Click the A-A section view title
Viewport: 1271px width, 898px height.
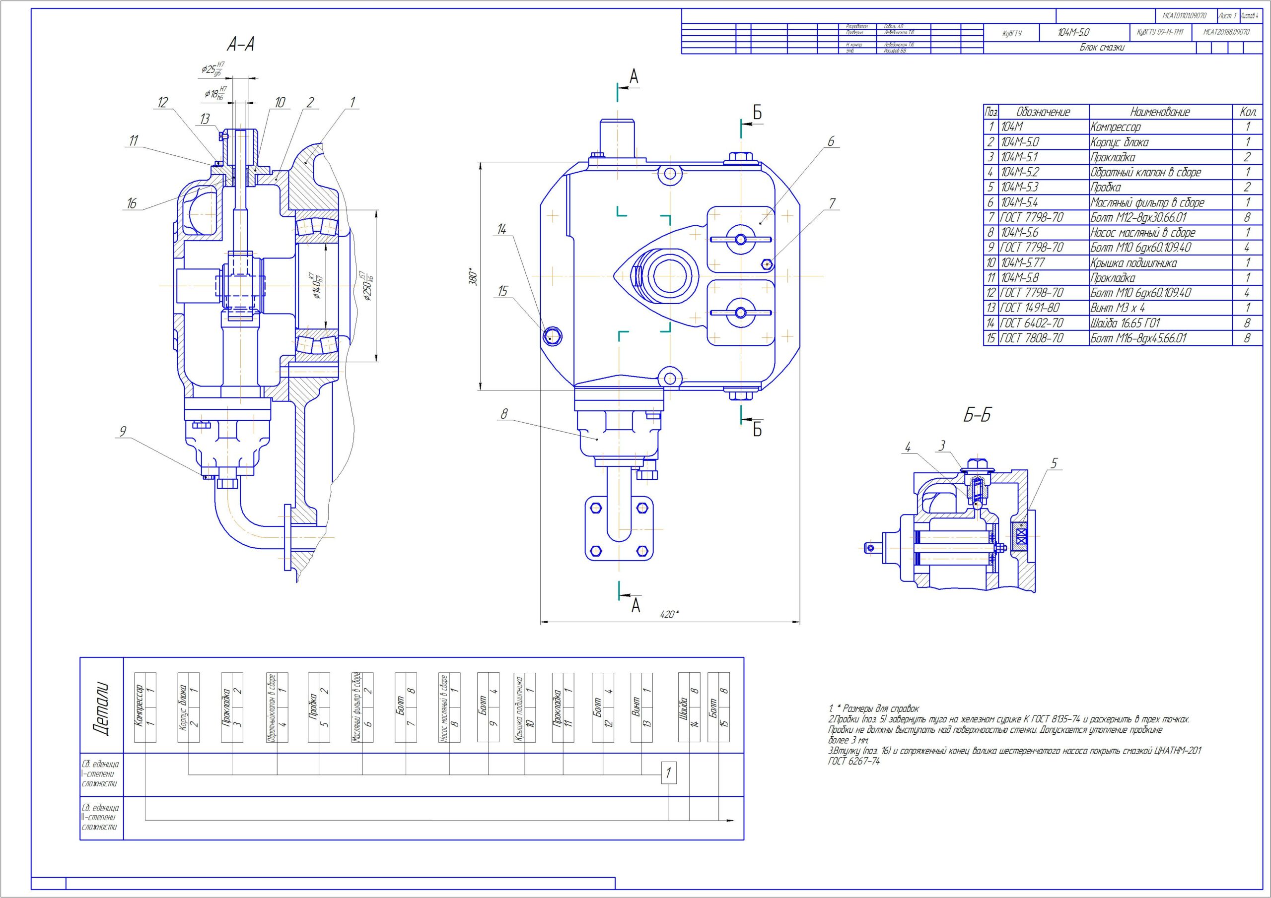[x=240, y=44]
